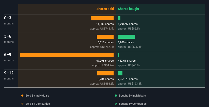The image size is (209, 107).
Task: Click the Sold By Individuals legend label
Action: coord(37,96)
